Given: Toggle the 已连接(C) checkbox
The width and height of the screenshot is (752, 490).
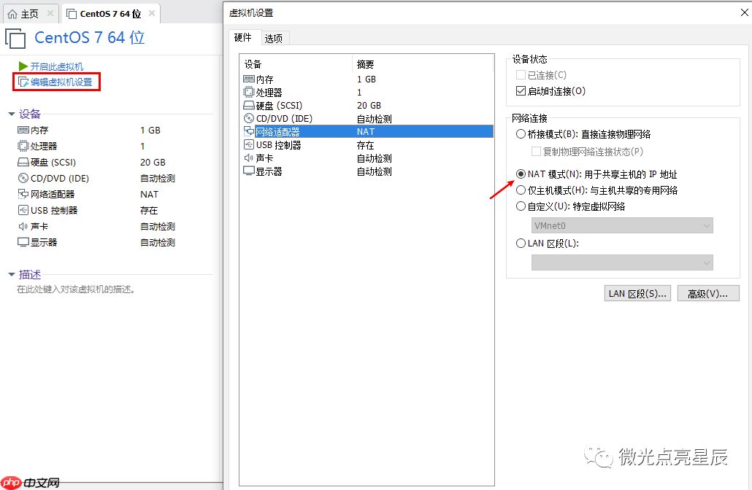Looking at the screenshot, I should [x=521, y=74].
